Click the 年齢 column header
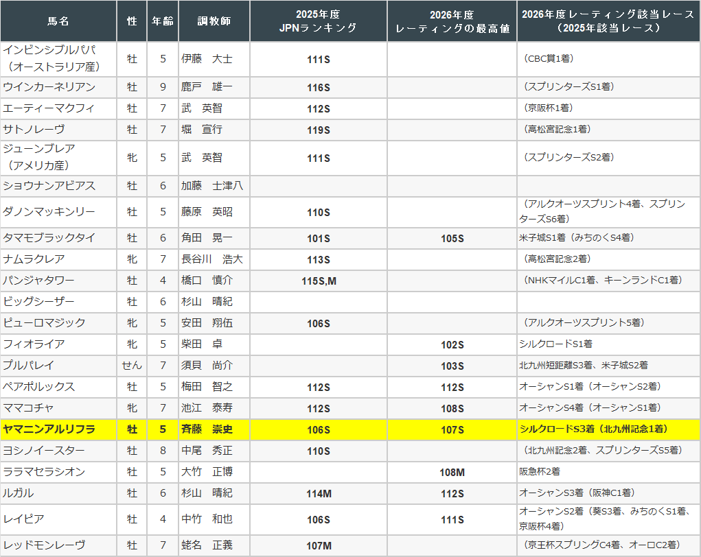The height and width of the screenshot is (557, 701). (x=163, y=21)
